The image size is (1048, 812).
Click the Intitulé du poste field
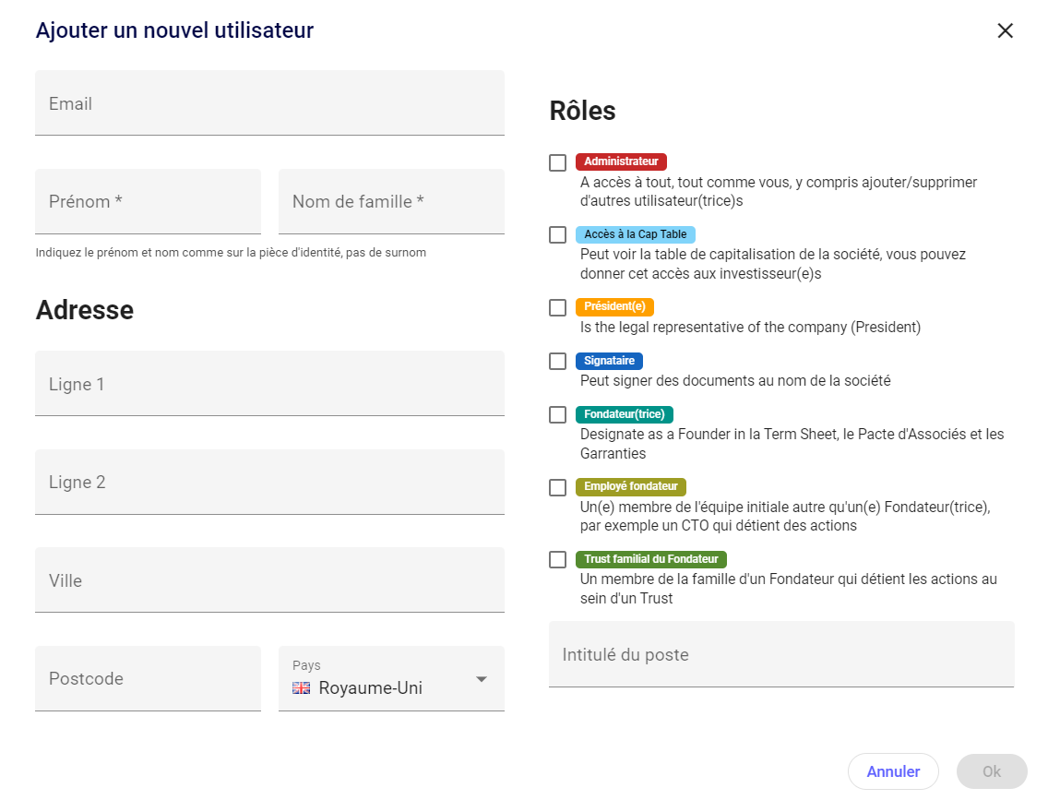coord(780,654)
